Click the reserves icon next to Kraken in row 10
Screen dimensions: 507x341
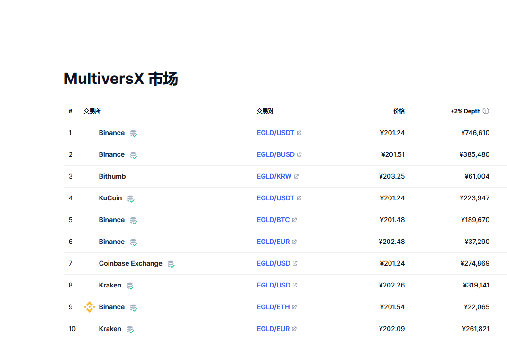coord(130,329)
